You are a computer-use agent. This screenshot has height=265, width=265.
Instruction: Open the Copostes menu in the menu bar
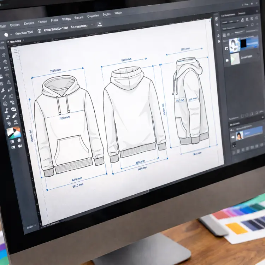[x=93, y=16]
